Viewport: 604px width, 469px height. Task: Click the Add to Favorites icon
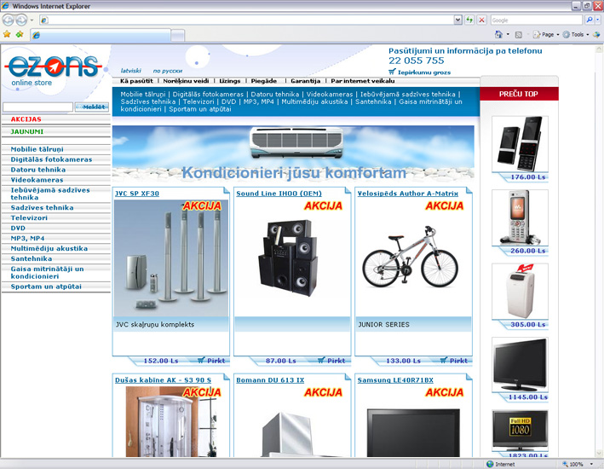20,35
